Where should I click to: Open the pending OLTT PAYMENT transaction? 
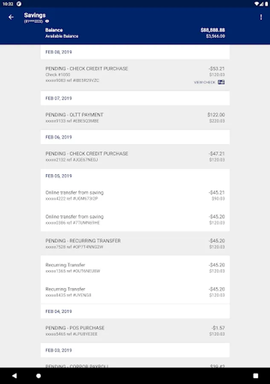click(x=135, y=118)
